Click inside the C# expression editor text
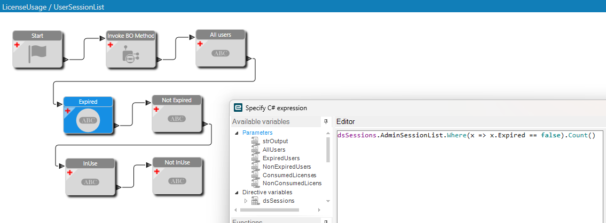This screenshot has width=606, height=223. [x=466, y=136]
